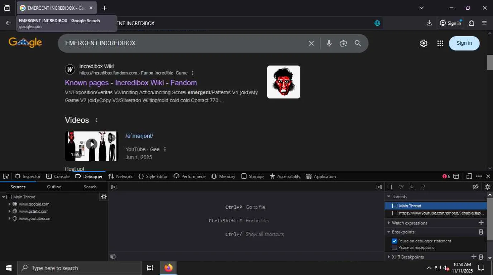Open the Windows Start menu
The height and width of the screenshot is (275, 493).
[x=9, y=268]
